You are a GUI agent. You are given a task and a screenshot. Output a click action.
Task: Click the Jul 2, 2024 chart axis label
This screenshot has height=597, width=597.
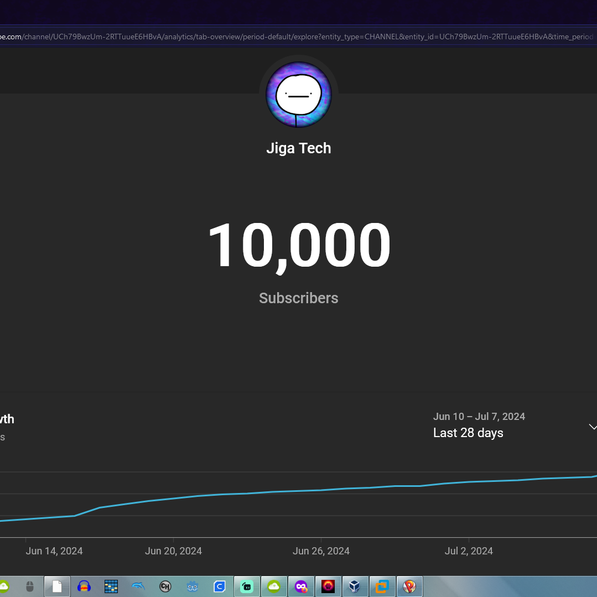469,551
